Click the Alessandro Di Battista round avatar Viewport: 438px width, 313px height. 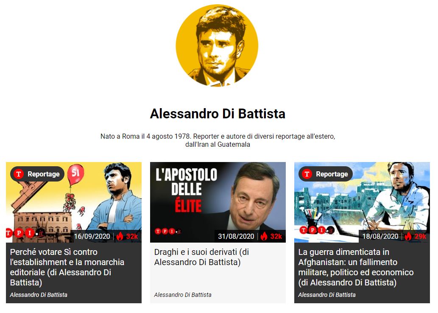click(x=217, y=45)
